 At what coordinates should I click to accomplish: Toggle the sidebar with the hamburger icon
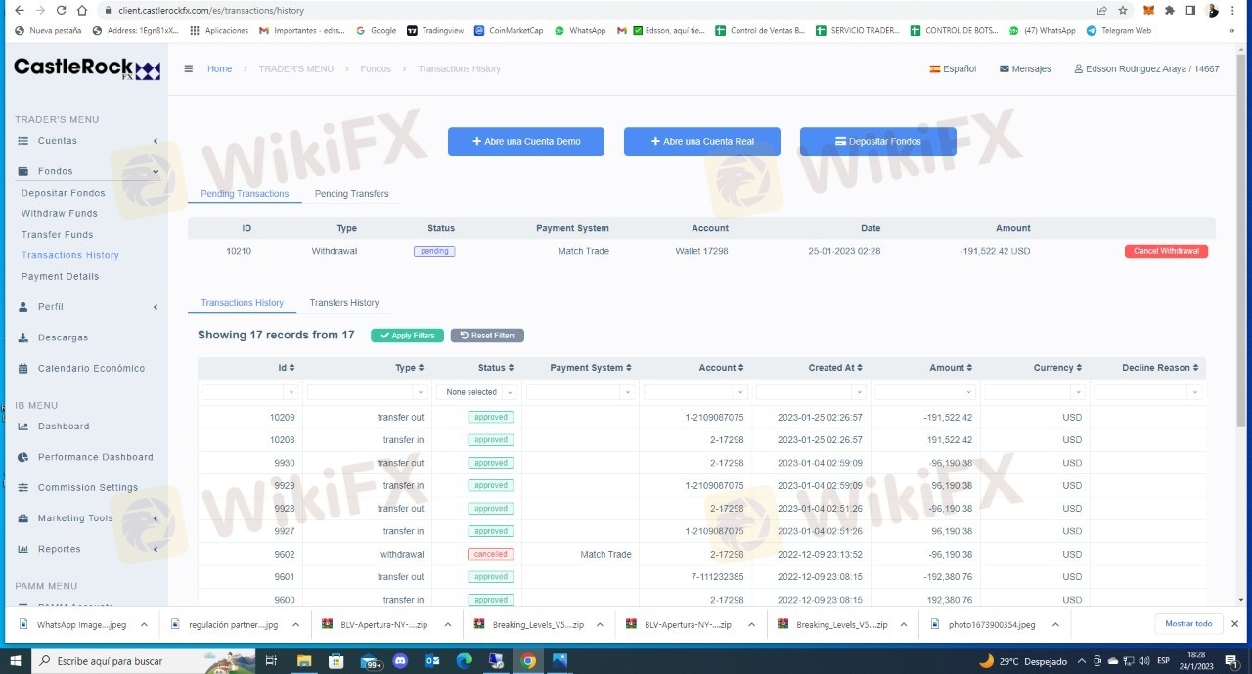[189, 68]
